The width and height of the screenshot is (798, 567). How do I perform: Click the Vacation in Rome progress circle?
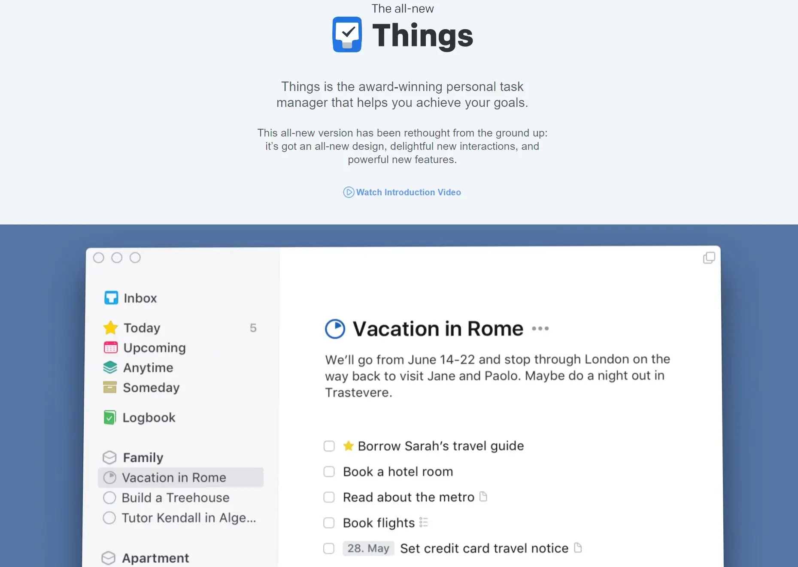tap(335, 329)
